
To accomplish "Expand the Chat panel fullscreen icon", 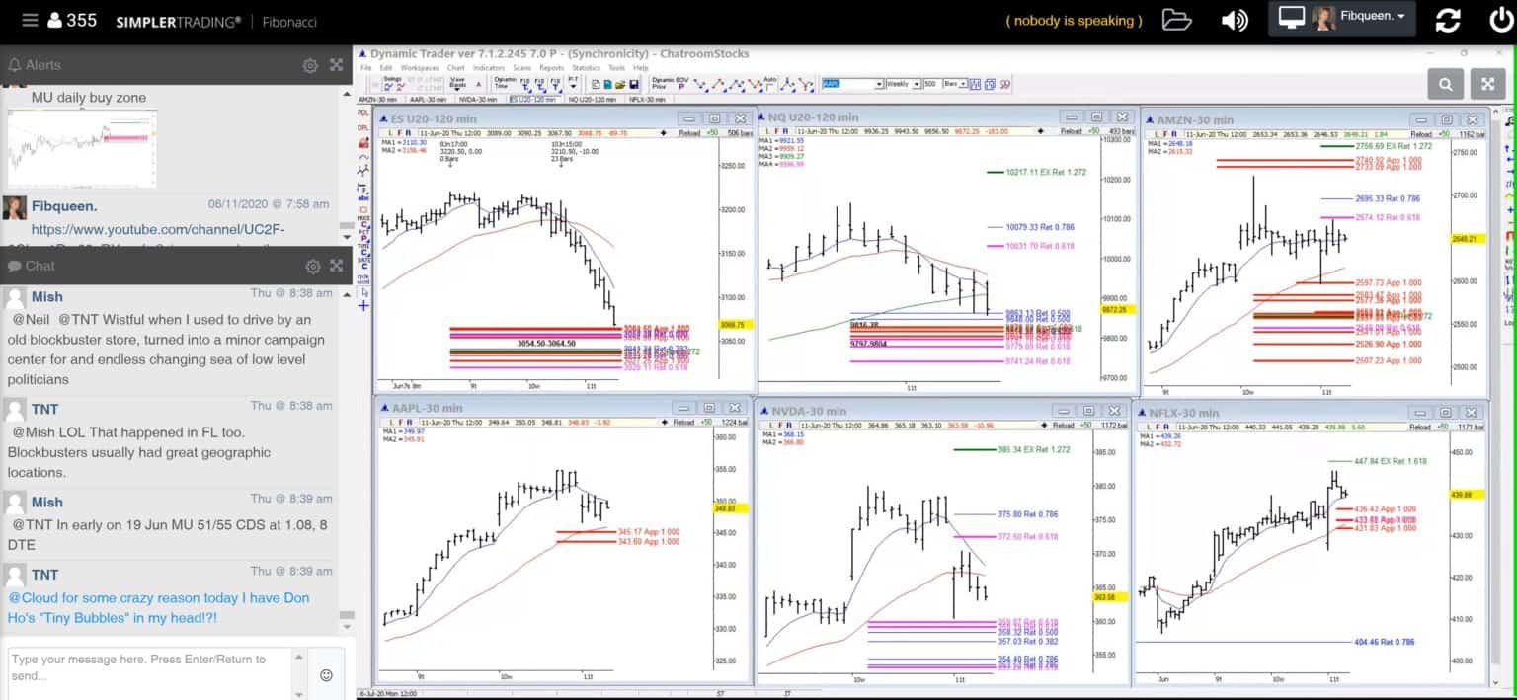I will [x=336, y=266].
